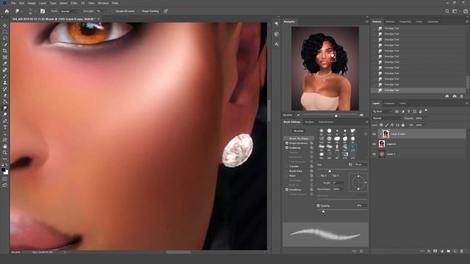Click the Brushes button in Brush Settings
Image resolution: width=470 pixels, height=264 pixels.
[299, 131]
